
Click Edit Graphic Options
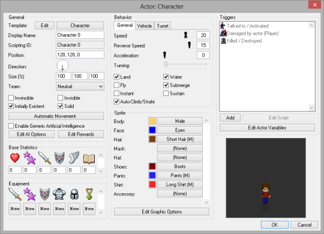[161, 212]
